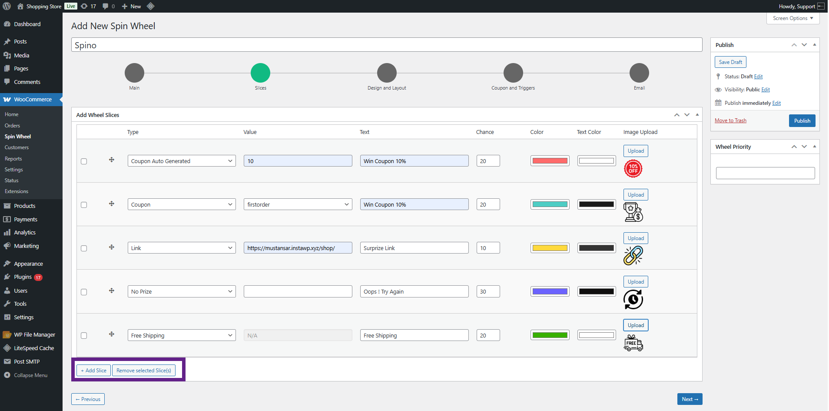Open the No Prize type dropdown
This screenshot has width=829, height=411.
(x=182, y=291)
